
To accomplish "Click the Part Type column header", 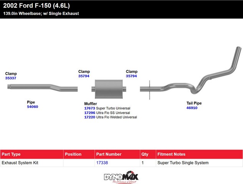I will tap(12, 154).
